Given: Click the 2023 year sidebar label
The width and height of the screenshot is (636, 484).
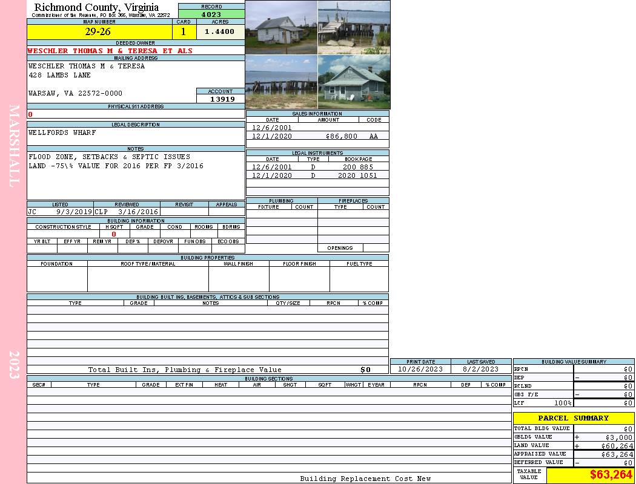Looking at the screenshot, I should pyautogui.click(x=14, y=365).
